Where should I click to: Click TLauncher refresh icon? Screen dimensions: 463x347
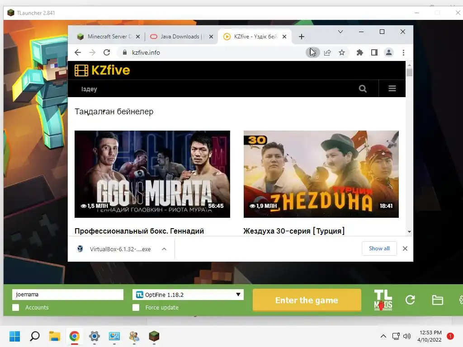(410, 300)
